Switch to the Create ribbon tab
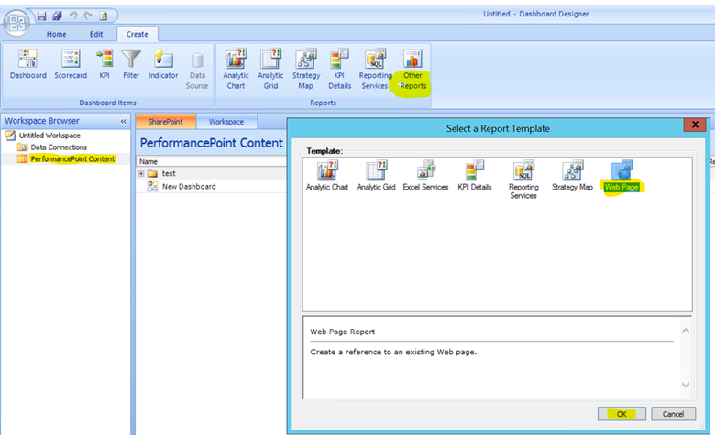This screenshot has height=435, width=715. coord(137,34)
